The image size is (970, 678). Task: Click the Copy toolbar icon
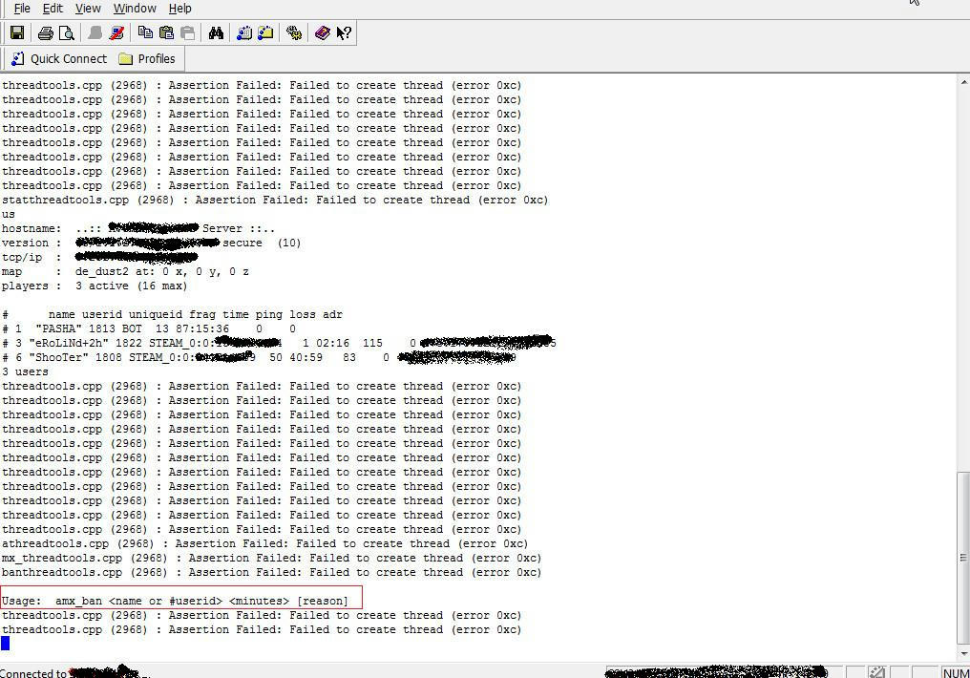pos(145,32)
